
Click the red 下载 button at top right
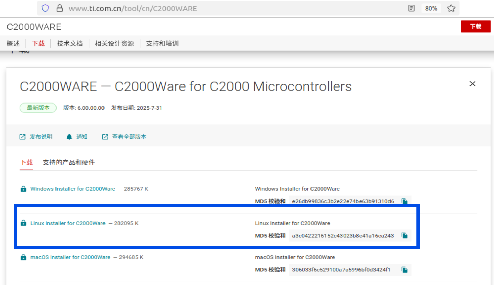coord(476,27)
